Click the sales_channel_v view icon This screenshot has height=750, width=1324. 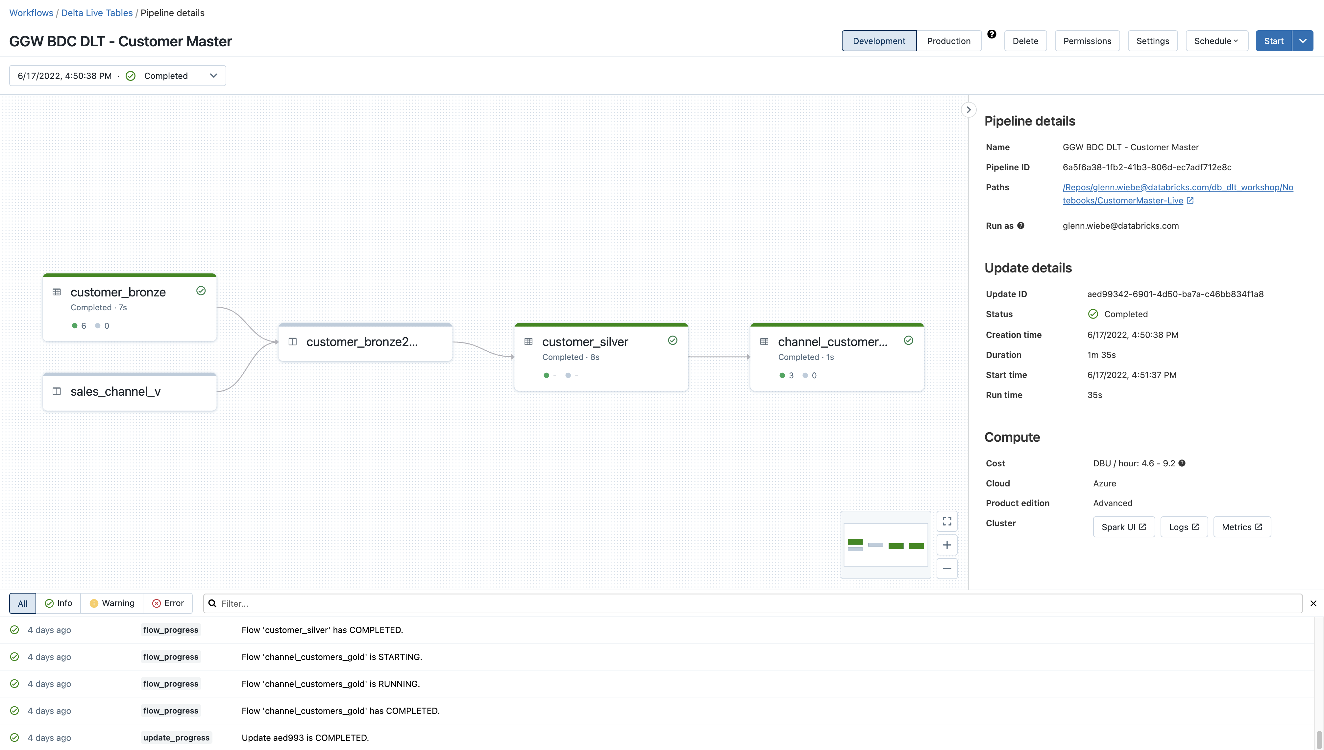point(57,391)
